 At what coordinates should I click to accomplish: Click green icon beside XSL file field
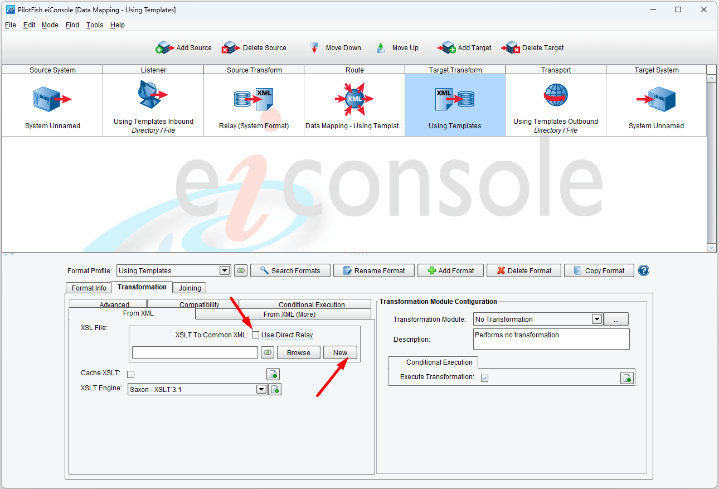click(268, 352)
